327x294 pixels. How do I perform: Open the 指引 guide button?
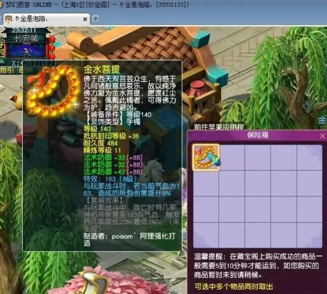pos(6,70)
